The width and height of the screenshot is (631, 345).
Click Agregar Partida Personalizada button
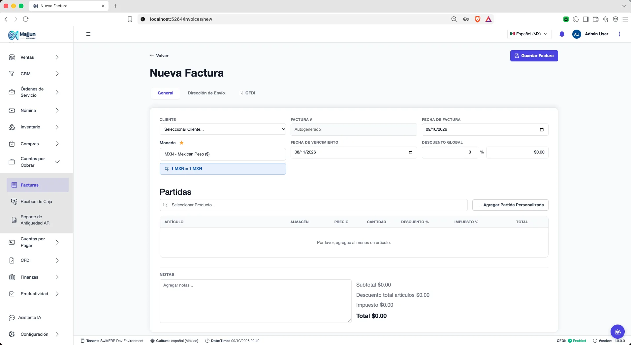510,205
